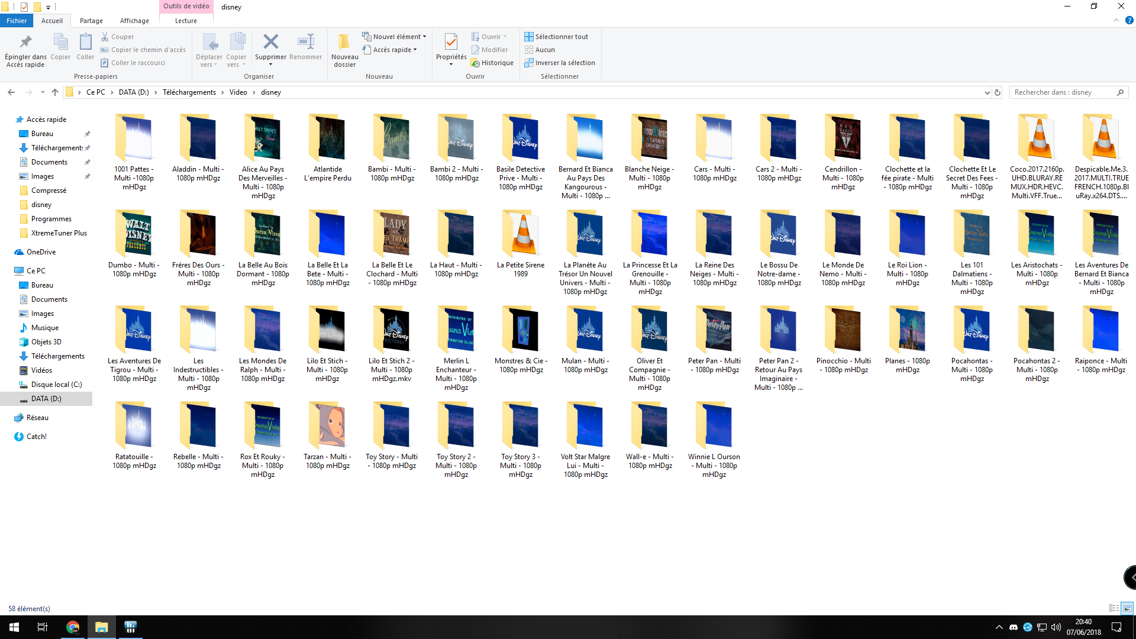The height and width of the screenshot is (639, 1136).
Task: Switch to the Accueil tab
Action: (52, 21)
